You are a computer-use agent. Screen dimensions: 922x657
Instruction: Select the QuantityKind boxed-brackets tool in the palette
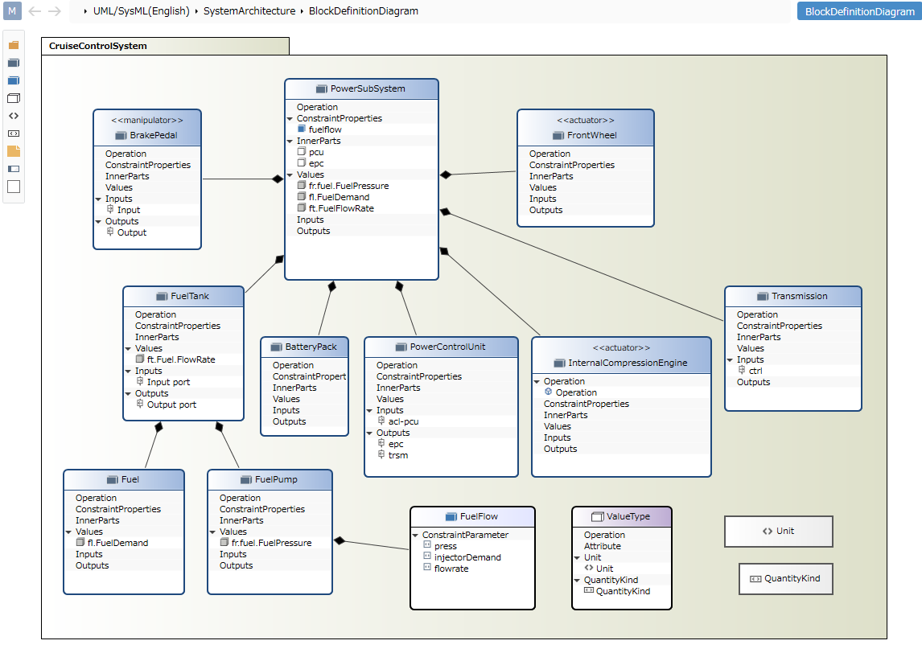(14, 133)
